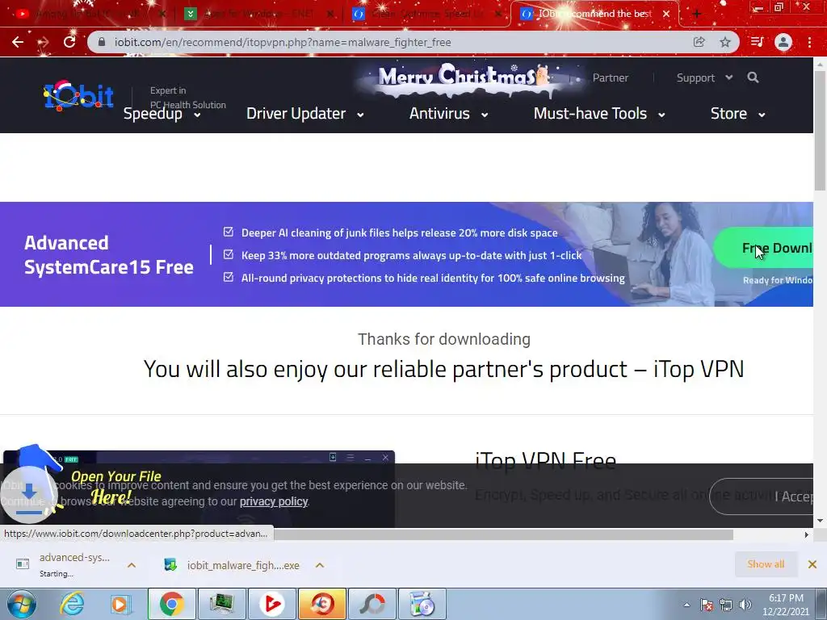Open the privacy policy link
Screen dimensions: 827x620
pyautogui.click(x=273, y=501)
